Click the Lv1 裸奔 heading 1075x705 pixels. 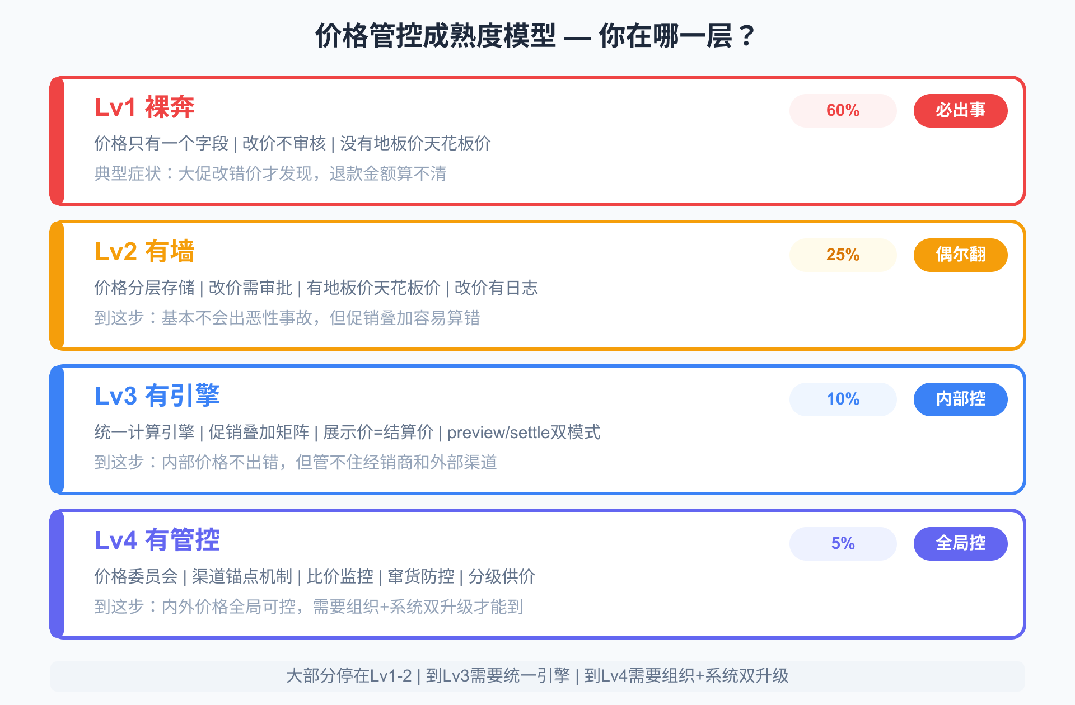(144, 107)
